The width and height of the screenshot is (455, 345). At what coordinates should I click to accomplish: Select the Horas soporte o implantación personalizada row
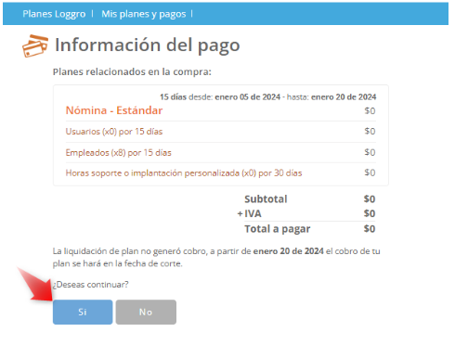[x=221, y=172]
